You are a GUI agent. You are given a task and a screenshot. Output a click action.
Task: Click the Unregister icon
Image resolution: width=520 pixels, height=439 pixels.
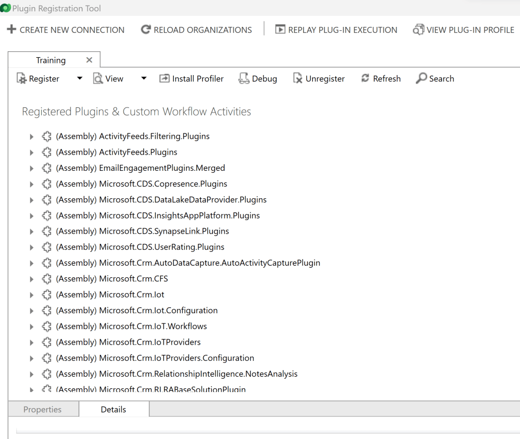coord(298,79)
